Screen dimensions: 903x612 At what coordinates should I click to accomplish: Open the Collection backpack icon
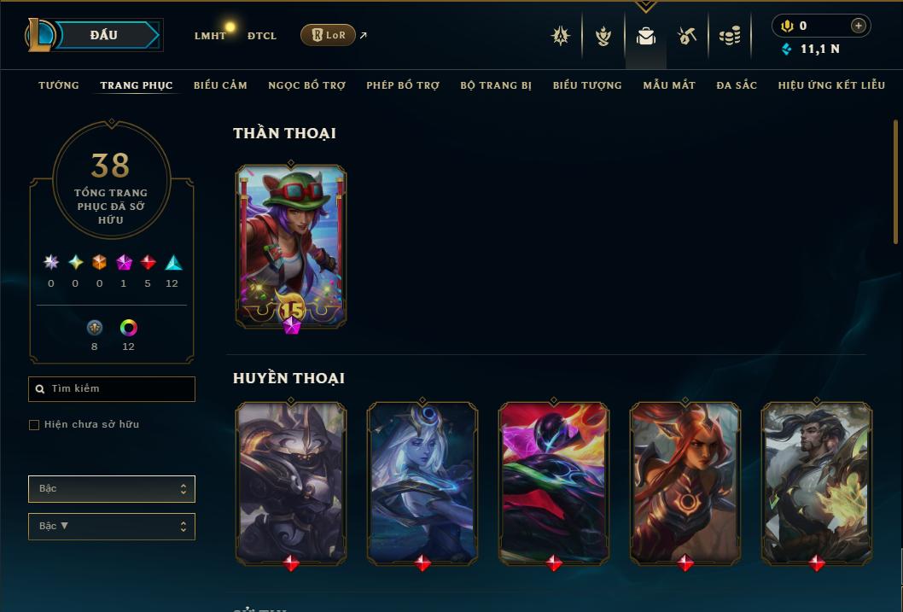645,36
